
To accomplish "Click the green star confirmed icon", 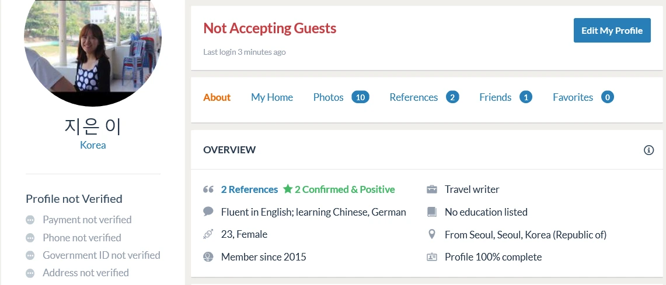I will tap(288, 189).
